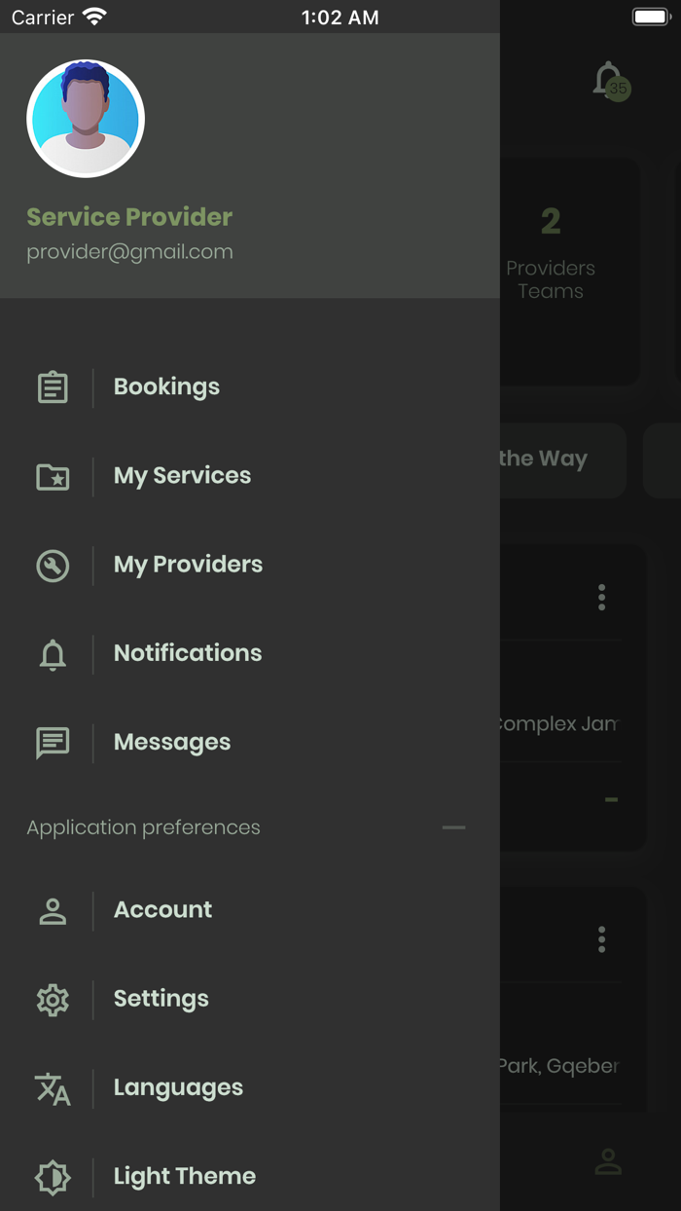The width and height of the screenshot is (681, 1211).
Task: Tap the Light Theme brightness icon
Action: [x=52, y=1177]
